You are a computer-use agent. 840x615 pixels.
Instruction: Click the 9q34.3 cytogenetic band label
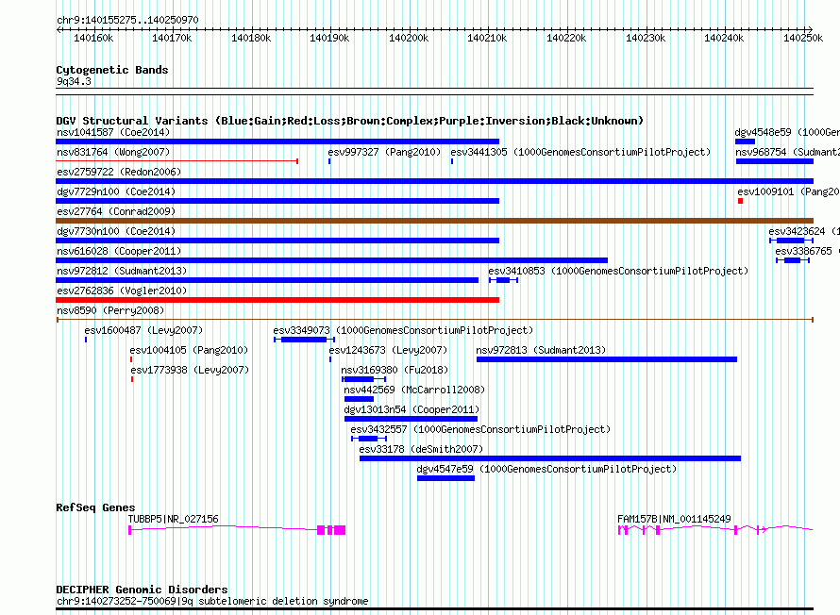[74, 81]
